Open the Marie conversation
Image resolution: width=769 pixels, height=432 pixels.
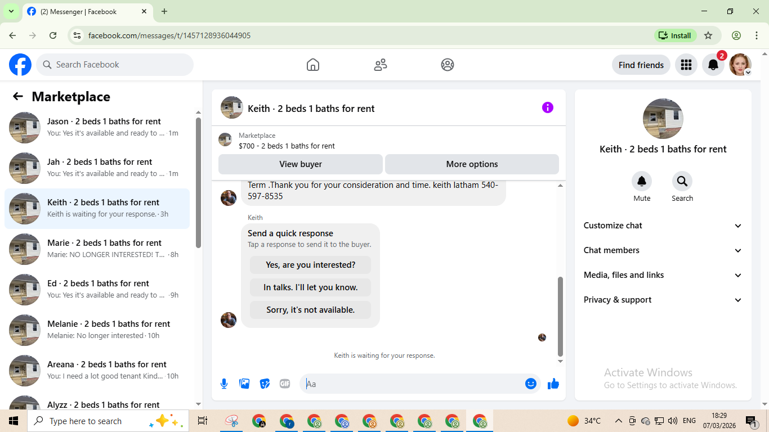coord(97,249)
